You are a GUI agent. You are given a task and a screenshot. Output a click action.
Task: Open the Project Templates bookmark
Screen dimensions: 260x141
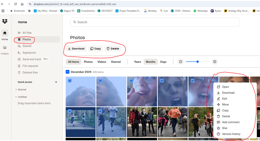coord(128,11)
